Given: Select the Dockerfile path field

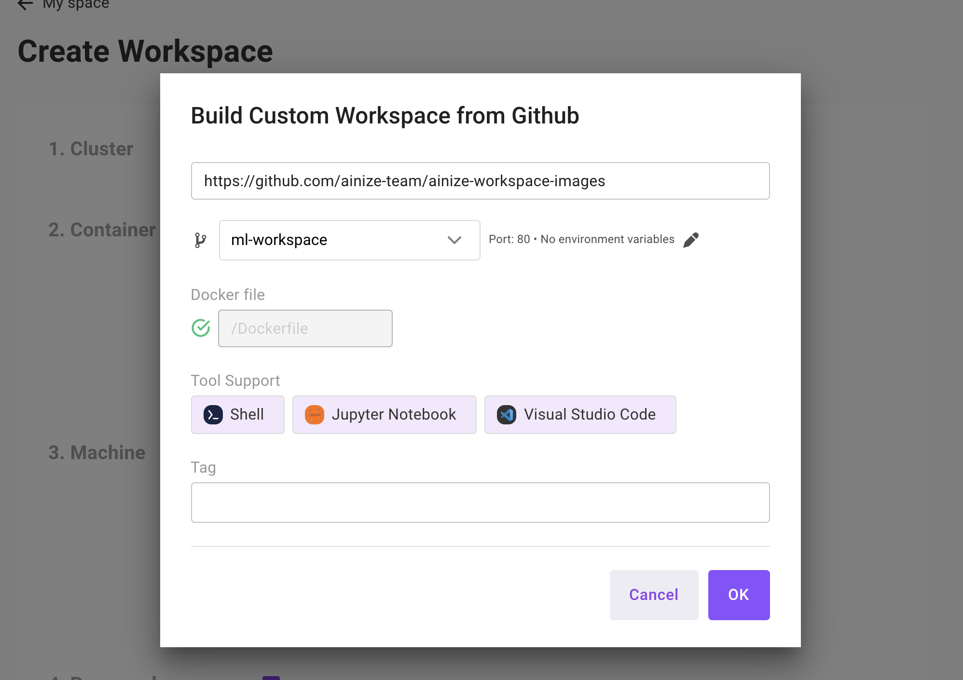Looking at the screenshot, I should 305,328.
